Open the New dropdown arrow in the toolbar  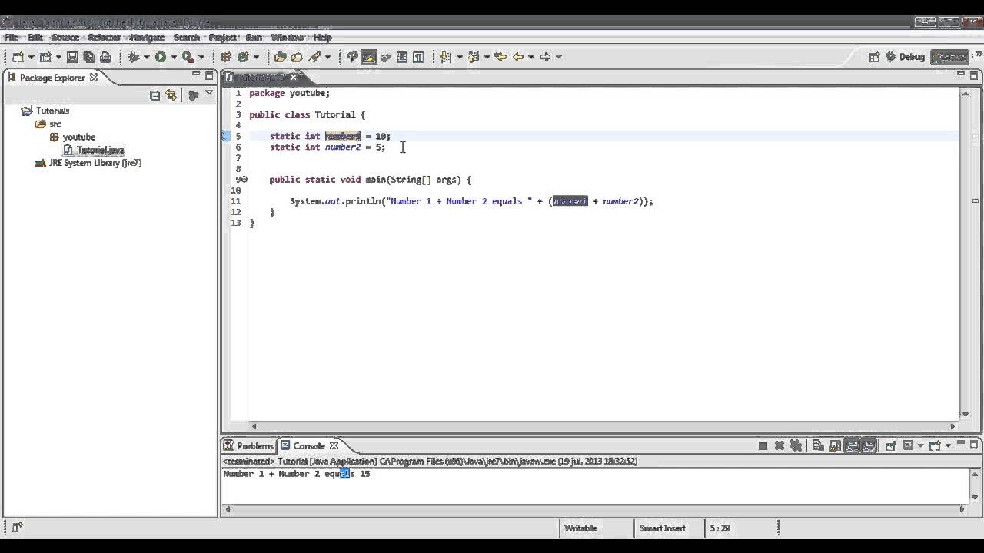[32, 57]
